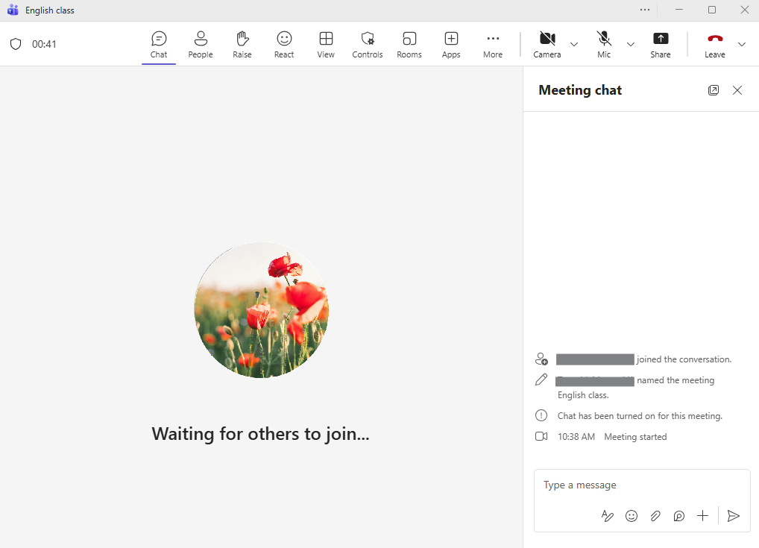The image size is (759, 548).
Task: Leave the meeting
Action: [714, 45]
